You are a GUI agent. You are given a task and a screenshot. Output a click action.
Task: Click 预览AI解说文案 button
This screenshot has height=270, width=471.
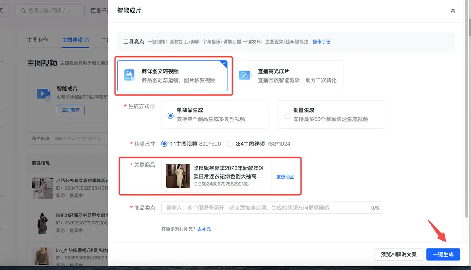[398, 254]
